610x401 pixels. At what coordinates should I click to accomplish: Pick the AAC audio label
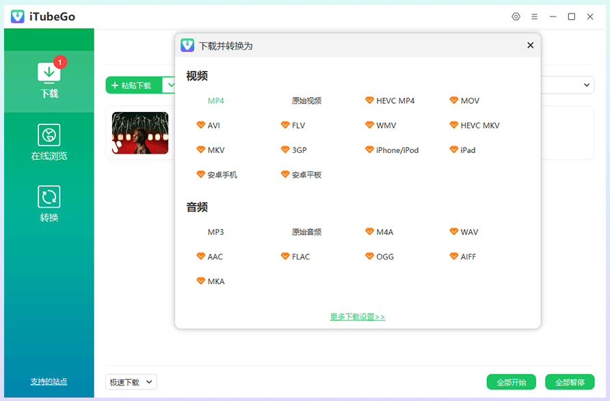[215, 256]
